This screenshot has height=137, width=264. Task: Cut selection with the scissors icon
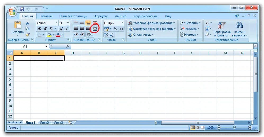[x=28, y=23]
